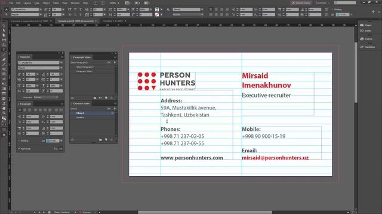Toggle Small Caps in control bar
This screenshot has height=214, width=382.
tap(70, 14)
